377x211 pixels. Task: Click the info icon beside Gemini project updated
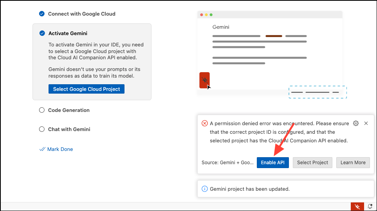(x=205, y=189)
